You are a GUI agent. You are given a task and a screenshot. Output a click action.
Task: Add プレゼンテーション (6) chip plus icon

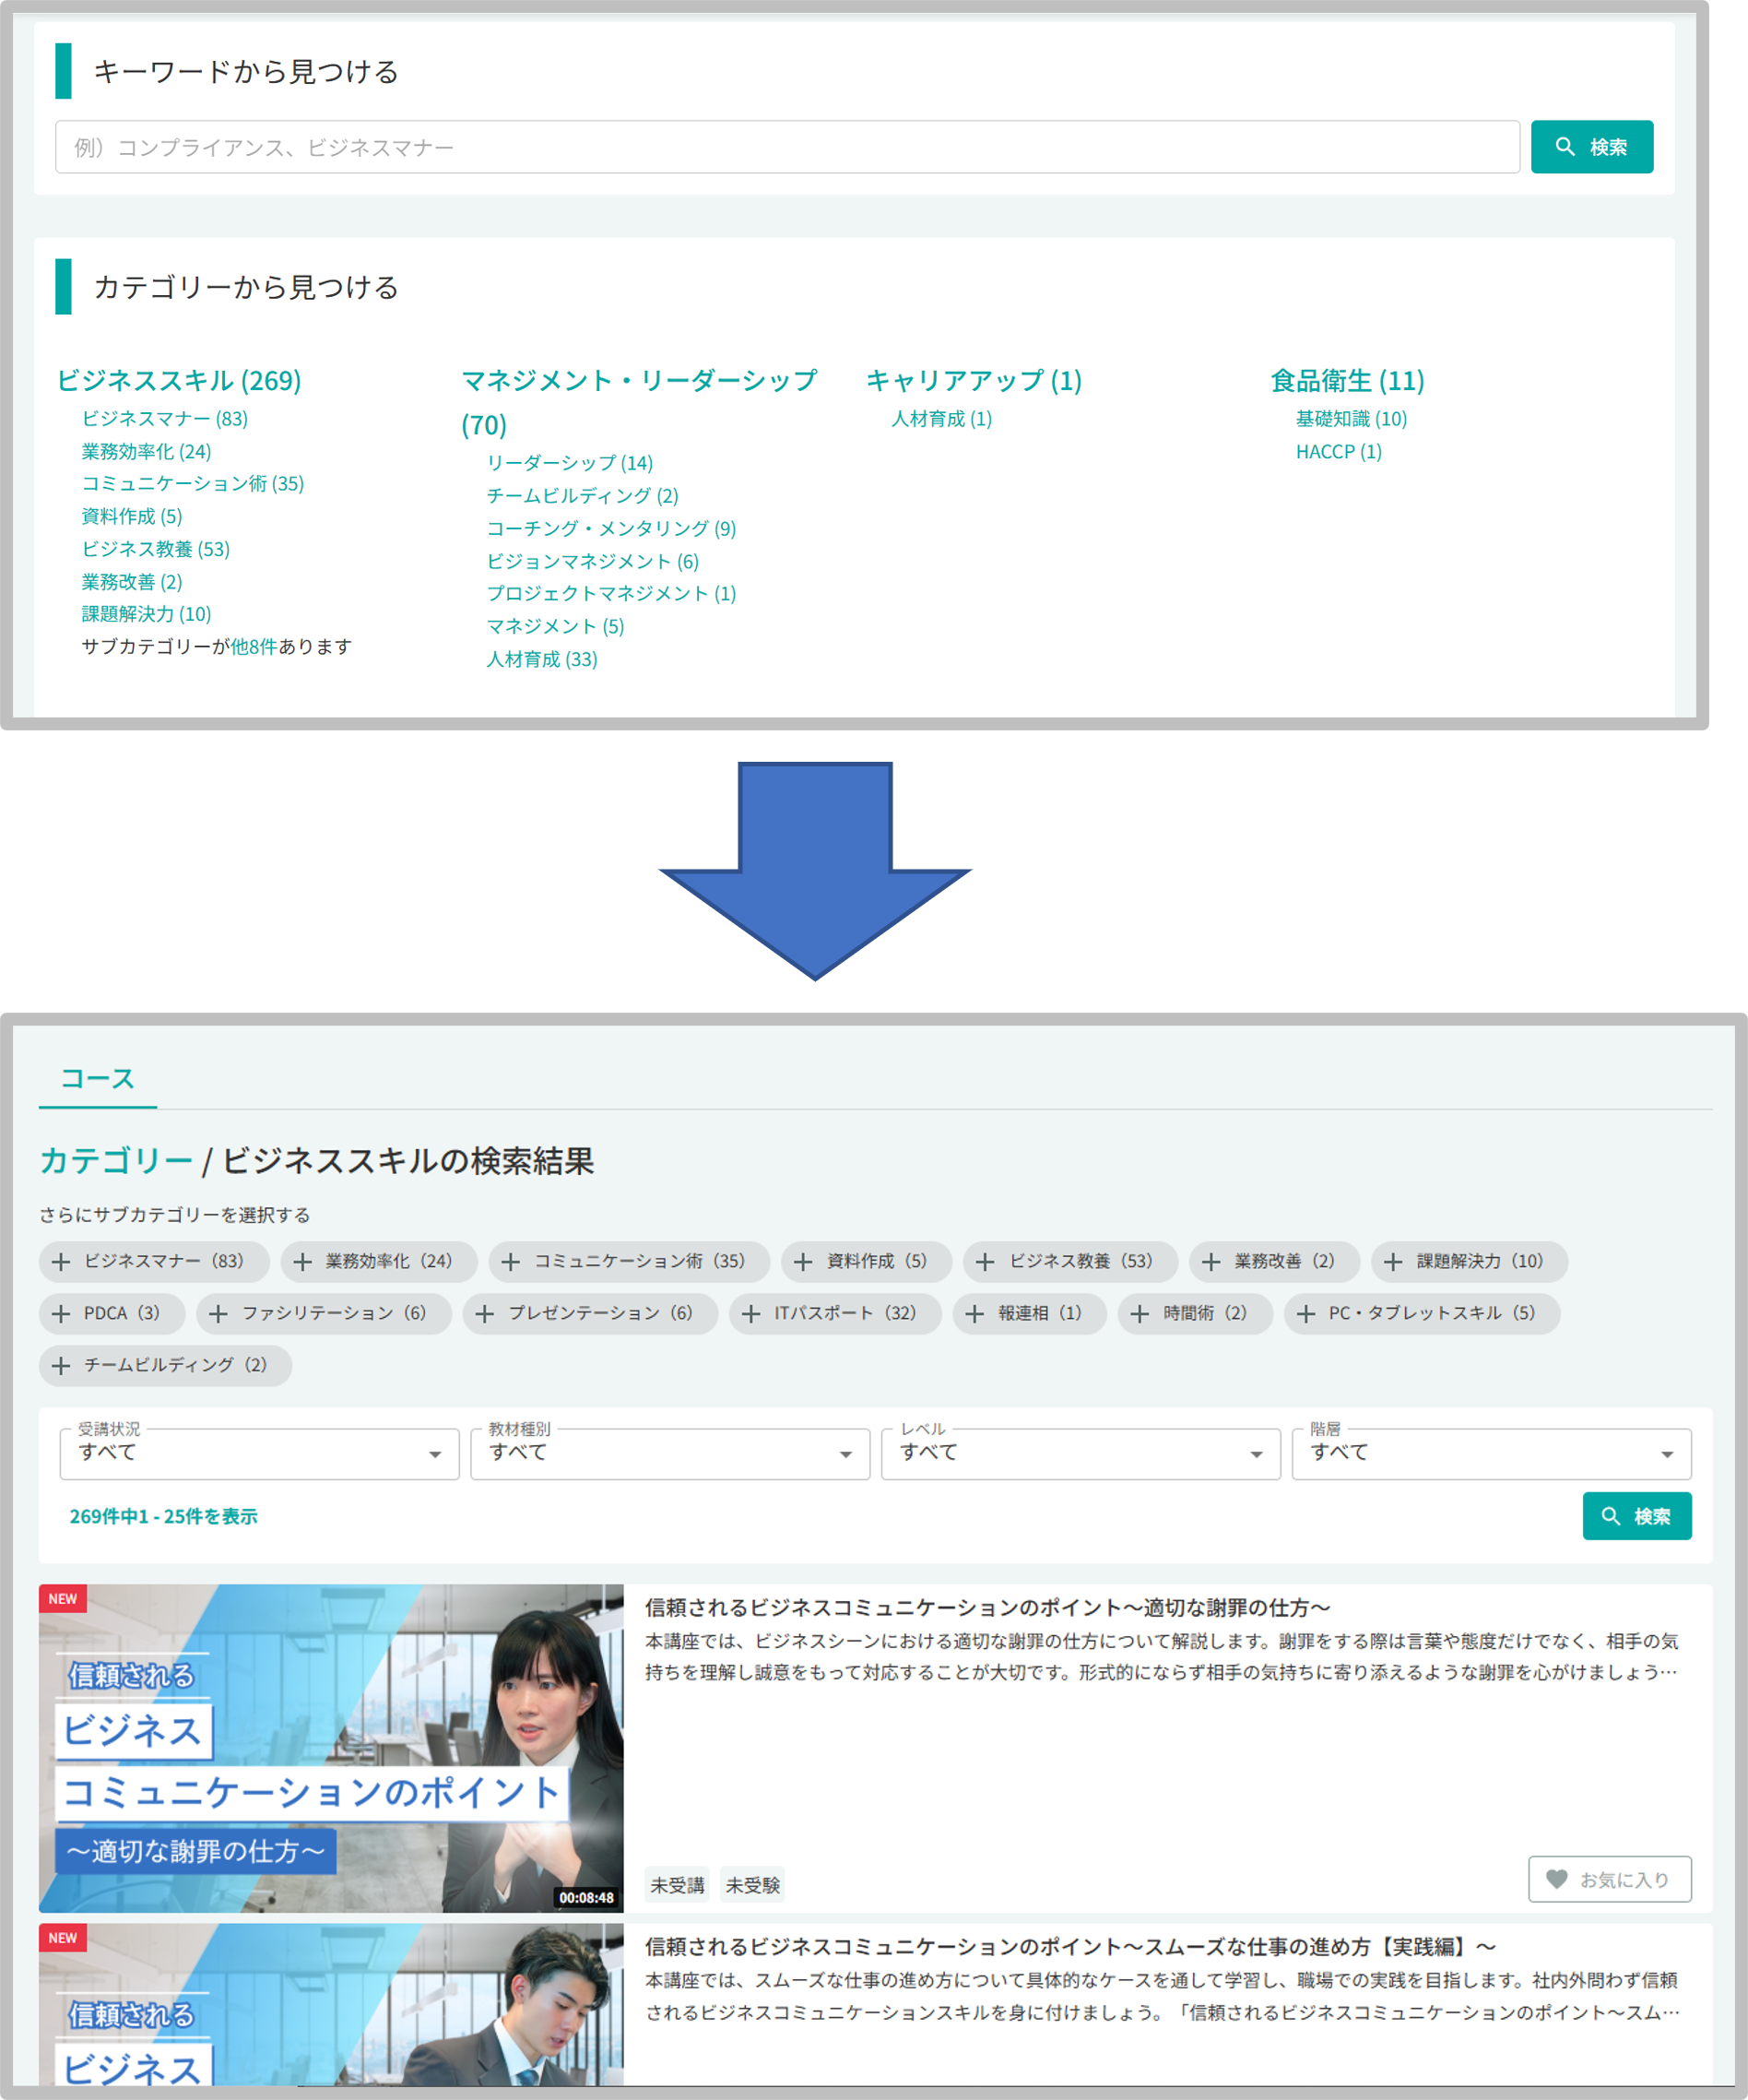(485, 1314)
